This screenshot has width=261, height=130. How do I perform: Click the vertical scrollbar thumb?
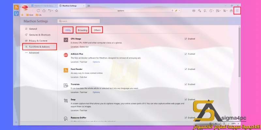239,52
